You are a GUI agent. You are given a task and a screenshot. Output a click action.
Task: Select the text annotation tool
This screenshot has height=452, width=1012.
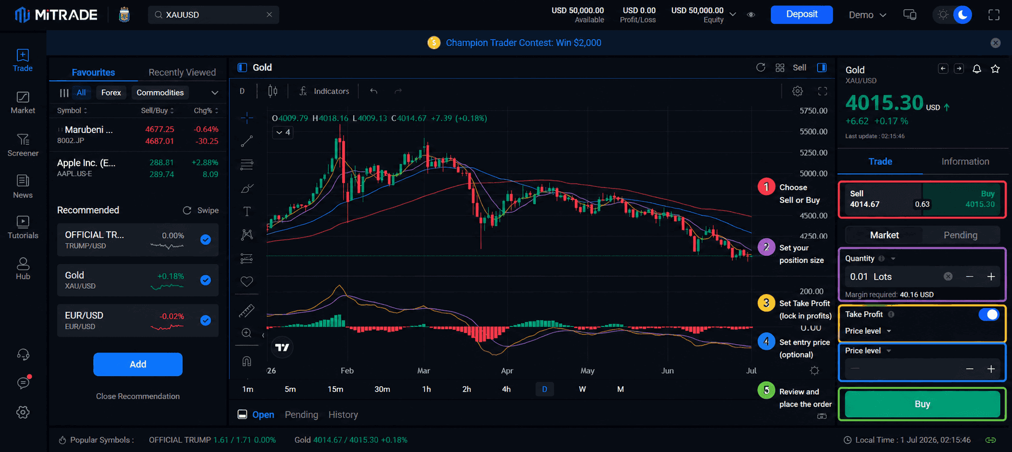[247, 211]
